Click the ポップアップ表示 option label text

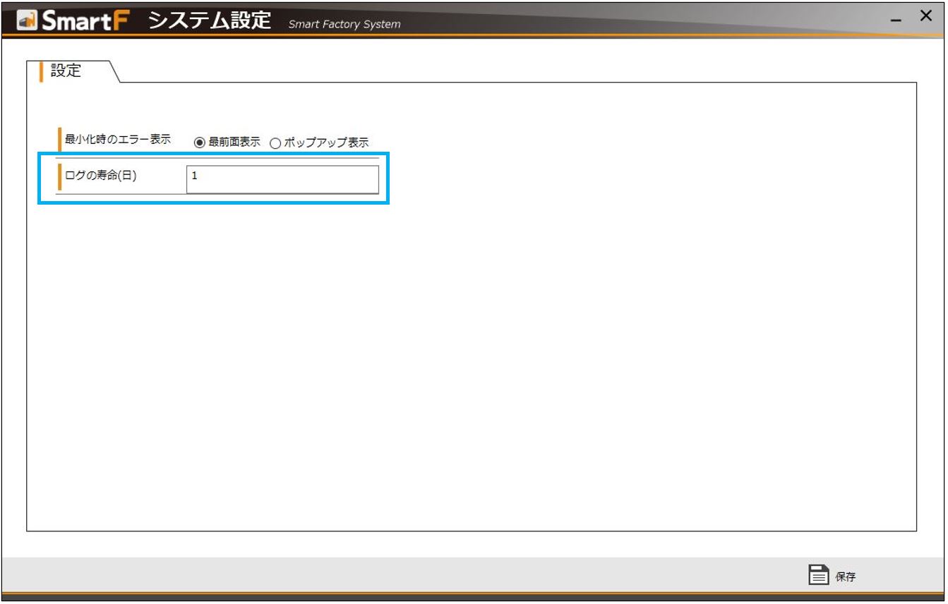pyautogui.click(x=326, y=143)
